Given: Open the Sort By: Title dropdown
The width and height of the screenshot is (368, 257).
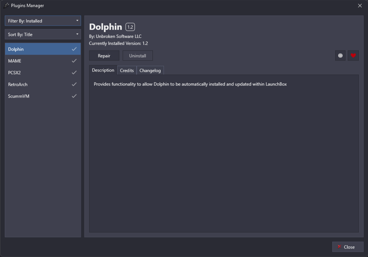Looking at the screenshot, I should click(x=43, y=35).
